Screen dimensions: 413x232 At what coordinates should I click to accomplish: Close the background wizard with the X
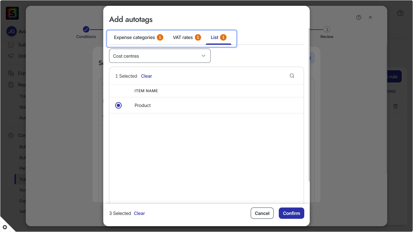point(370,17)
